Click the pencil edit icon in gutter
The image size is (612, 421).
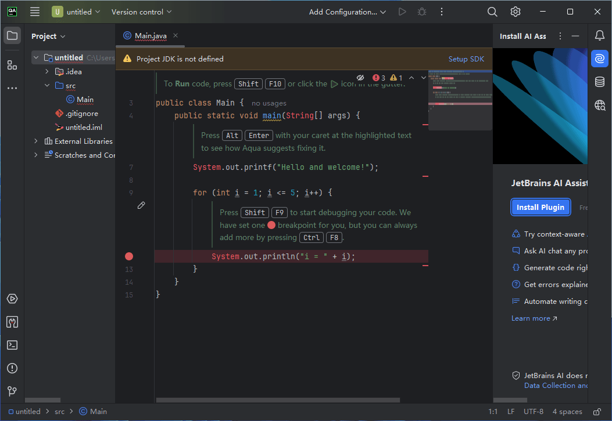click(141, 205)
